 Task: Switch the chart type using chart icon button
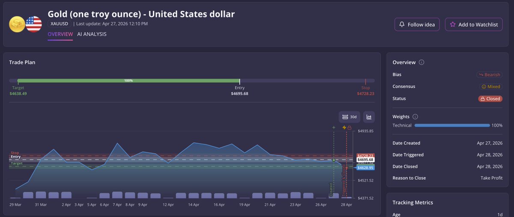click(369, 117)
